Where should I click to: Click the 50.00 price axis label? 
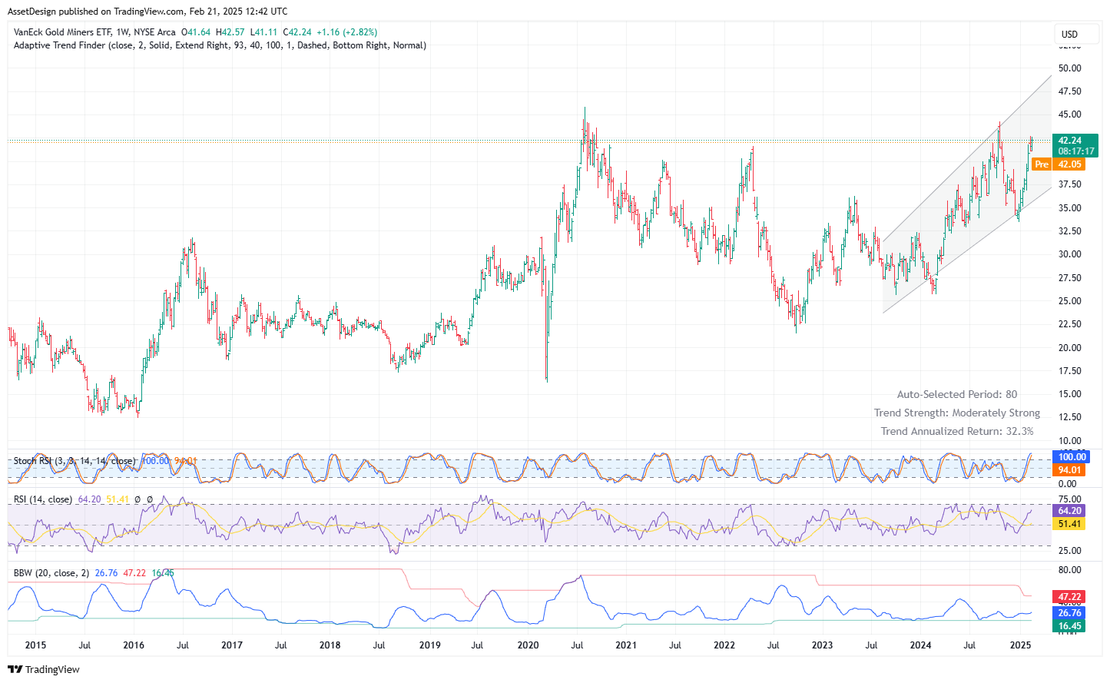click(x=1069, y=68)
